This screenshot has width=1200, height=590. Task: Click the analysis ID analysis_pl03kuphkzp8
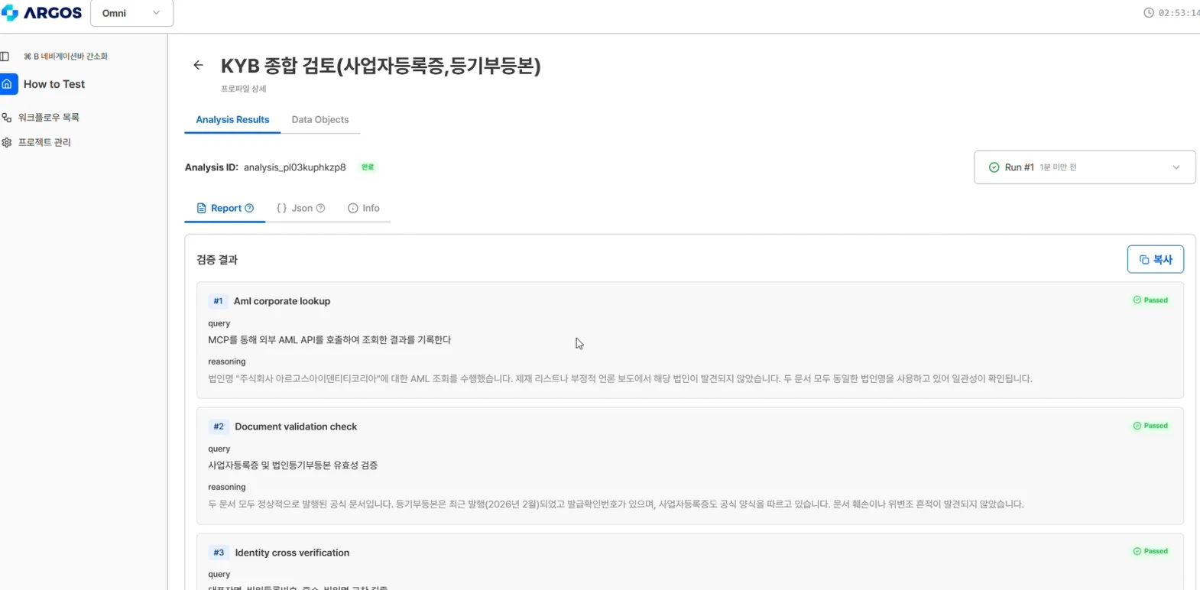(295, 167)
